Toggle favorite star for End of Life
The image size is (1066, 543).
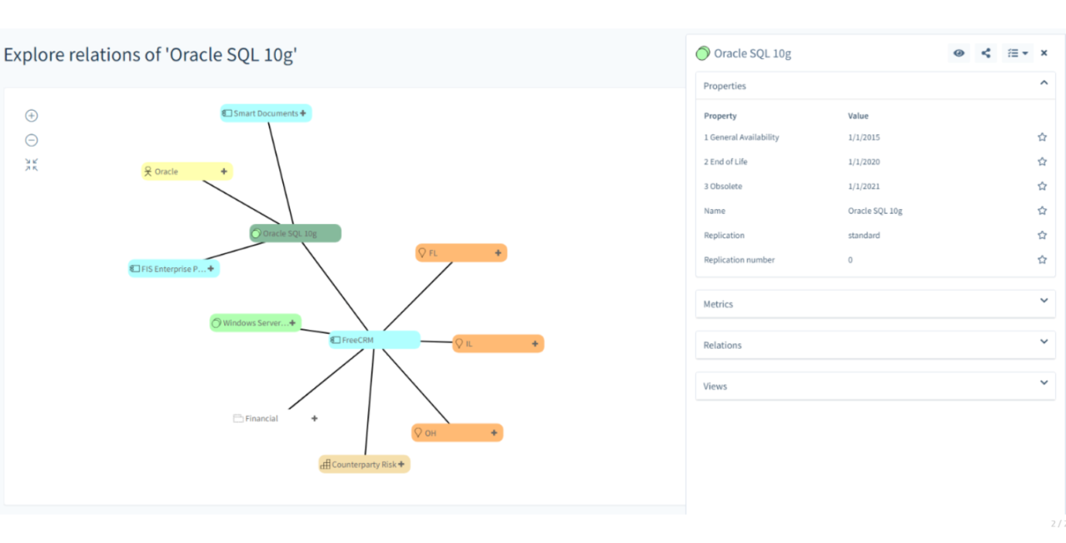click(1042, 162)
